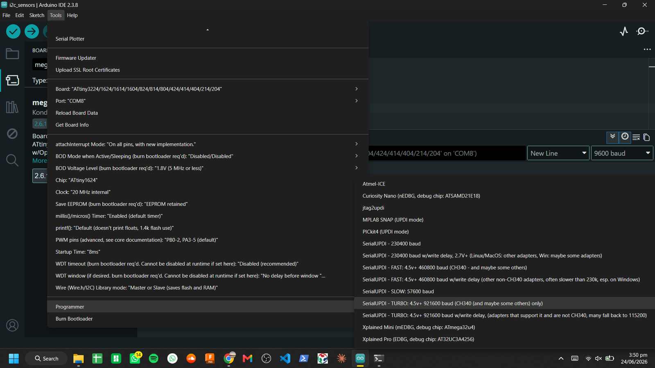
Task: Open WDT timeout option
Action: point(201,264)
